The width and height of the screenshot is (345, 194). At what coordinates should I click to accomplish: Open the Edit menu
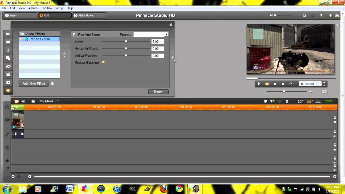click(x=13, y=8)
